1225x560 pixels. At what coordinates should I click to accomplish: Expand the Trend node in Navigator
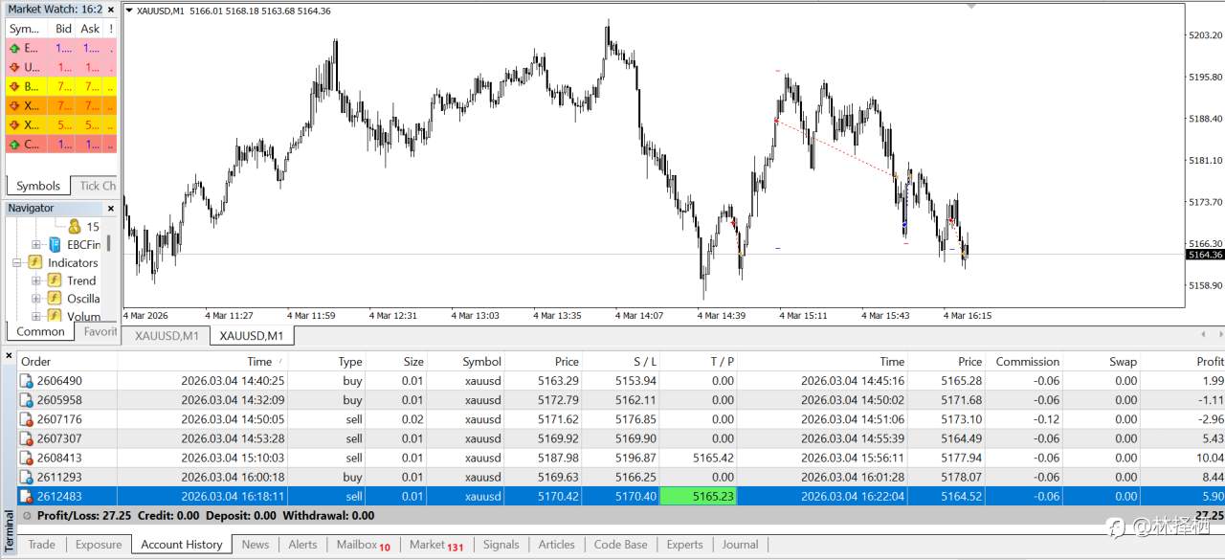point(35,280)
